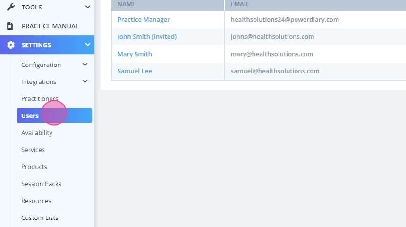
Task: Expand the Integrations submenu chevron
Action: (x=85, y=81)
